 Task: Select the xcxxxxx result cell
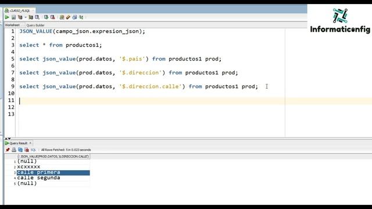[x=53, y=167]
